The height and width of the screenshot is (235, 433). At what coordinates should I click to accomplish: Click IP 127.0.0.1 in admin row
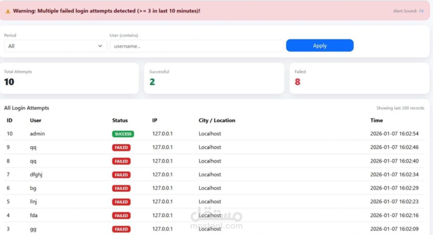(x=162, y=134)
